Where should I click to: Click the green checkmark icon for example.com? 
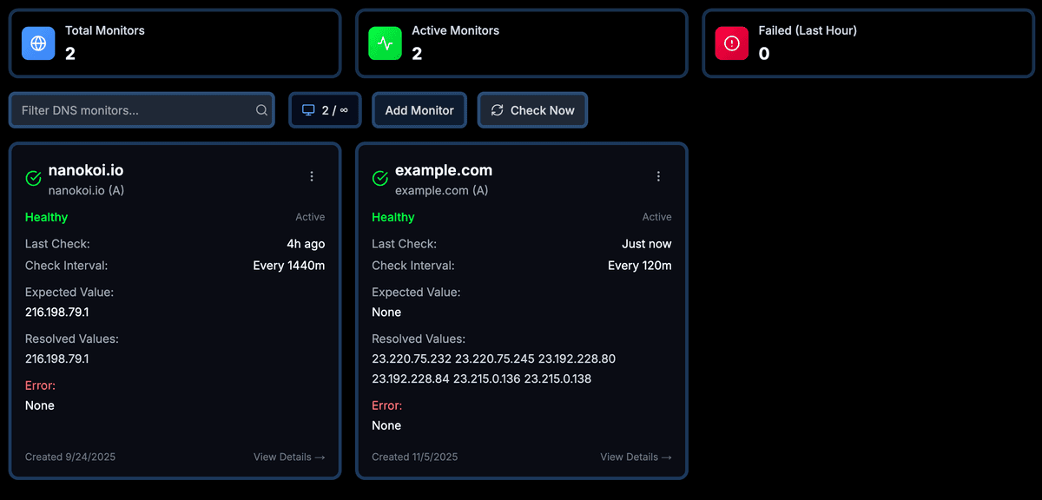[379, 177]
